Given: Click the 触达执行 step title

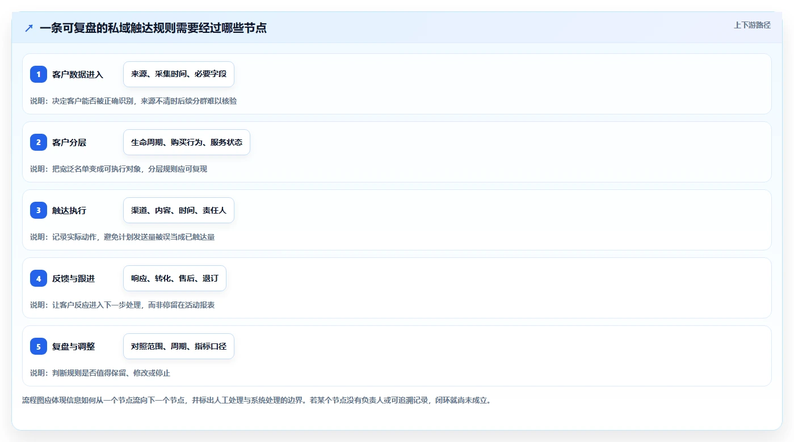Looking at the screenshot, I should pyautogui.click(x=69, y=210).
